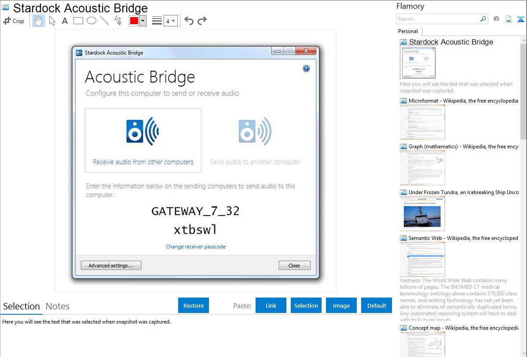527x357 pixels.
Task: Click the help question mark icon
Action: coord(306,69)
